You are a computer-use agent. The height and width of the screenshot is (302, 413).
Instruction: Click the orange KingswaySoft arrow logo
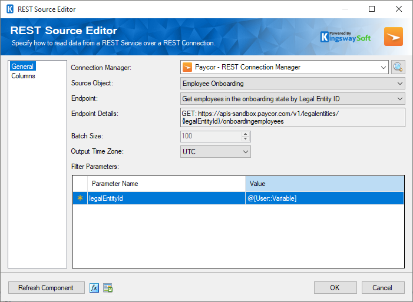(393, 36)
